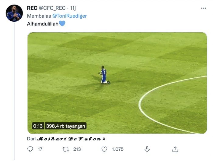Click the Alhamdulillah tweet text
This screenshot has height=161, width=213.
coord(43,23)
